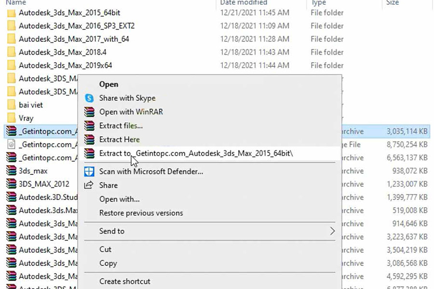Screen dimensions: 434x289
Task: Click size value 3,035,114 KB
Action: coord(407,131)
